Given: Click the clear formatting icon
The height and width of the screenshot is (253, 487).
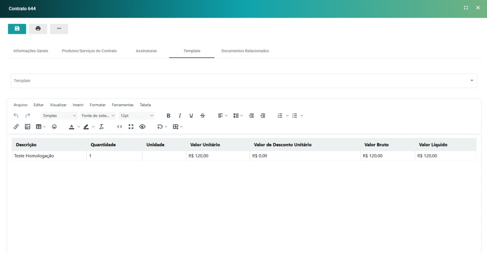Looking at the screenshot, I should [101, 127].
